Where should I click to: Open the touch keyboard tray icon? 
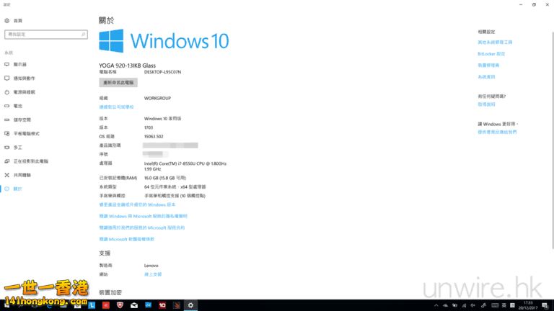pos(495,305)
